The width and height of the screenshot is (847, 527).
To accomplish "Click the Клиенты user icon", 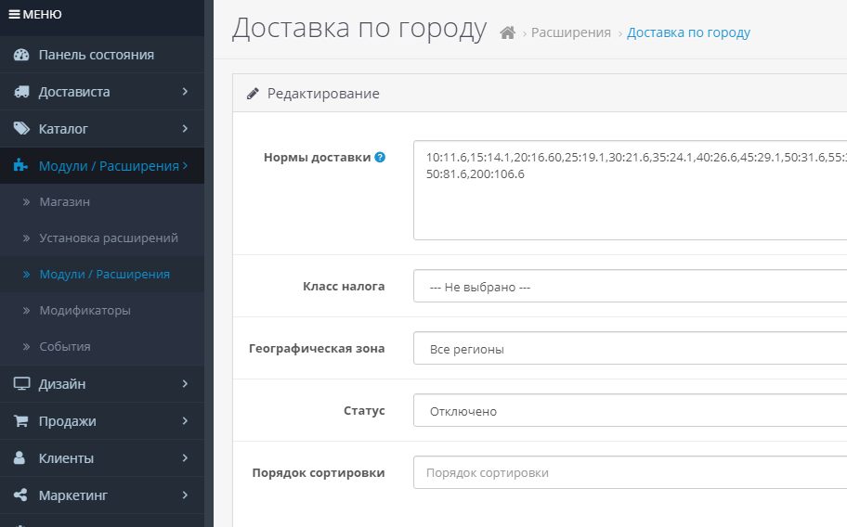I will [x=21, y=458].
